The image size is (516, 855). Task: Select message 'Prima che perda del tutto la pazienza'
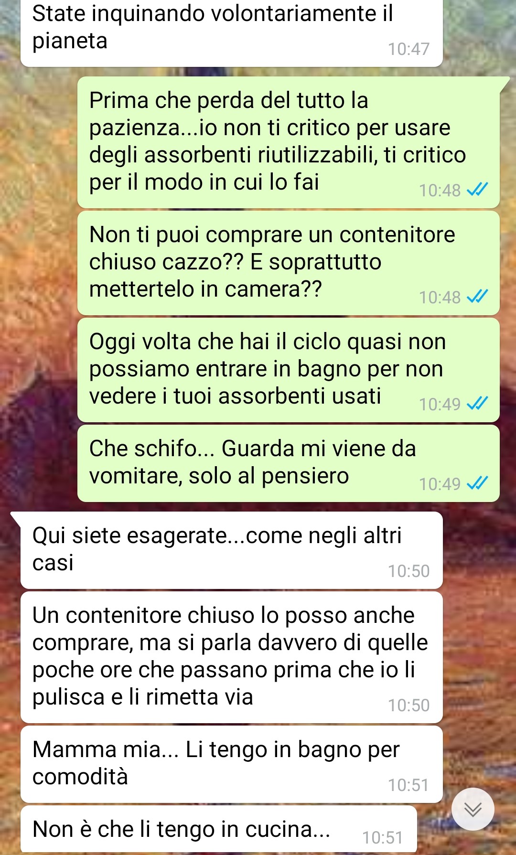tap(289, 142)
